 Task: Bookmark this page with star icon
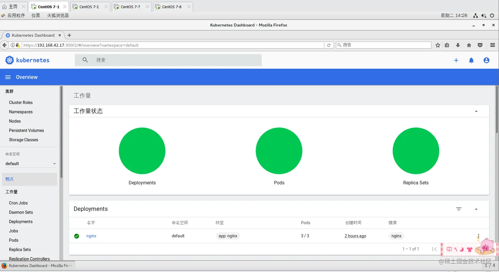click(438, 45)
